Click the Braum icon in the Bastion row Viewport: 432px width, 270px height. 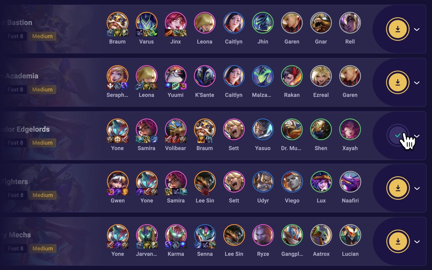pos(117,23)
